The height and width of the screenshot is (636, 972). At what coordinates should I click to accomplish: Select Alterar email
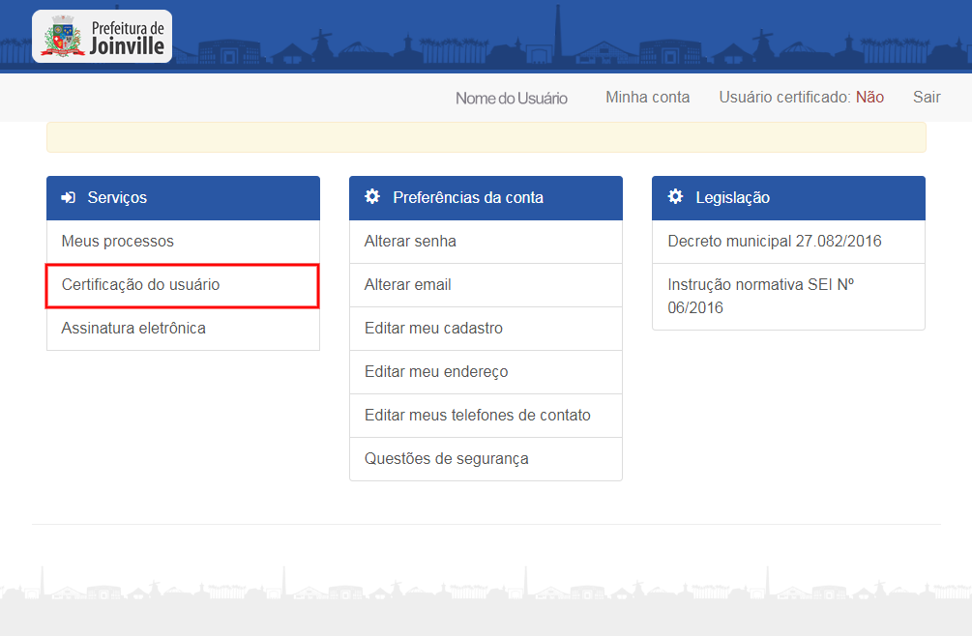pyautogui.click(x=486, y=285)
